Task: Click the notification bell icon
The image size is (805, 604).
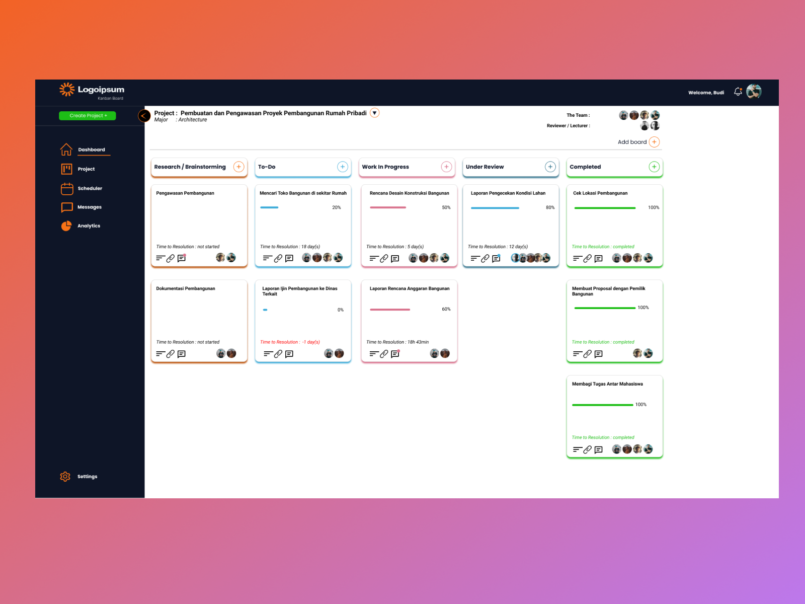Action: tap(738, 91)
